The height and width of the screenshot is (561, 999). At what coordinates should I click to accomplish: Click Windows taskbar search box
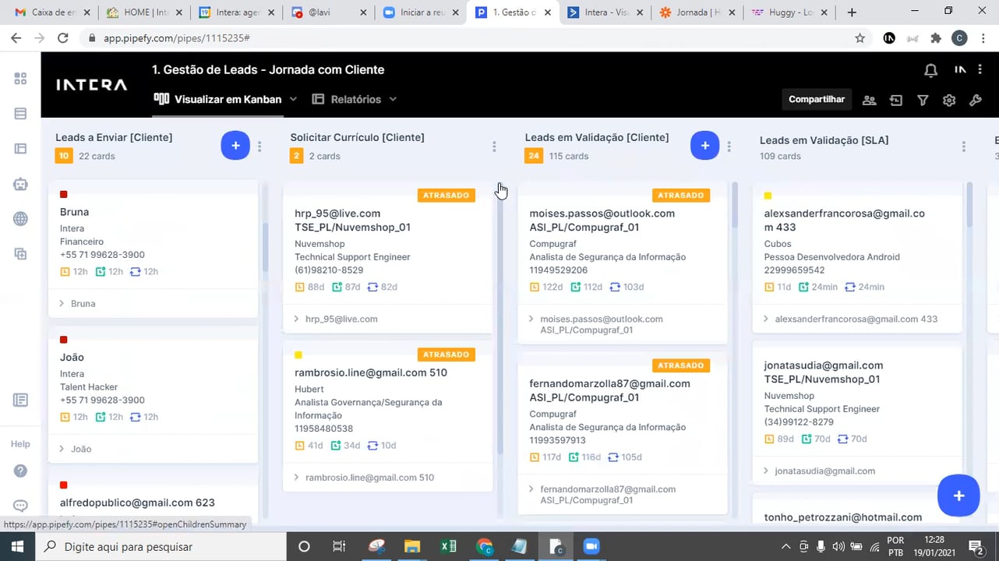click(161, 547)
